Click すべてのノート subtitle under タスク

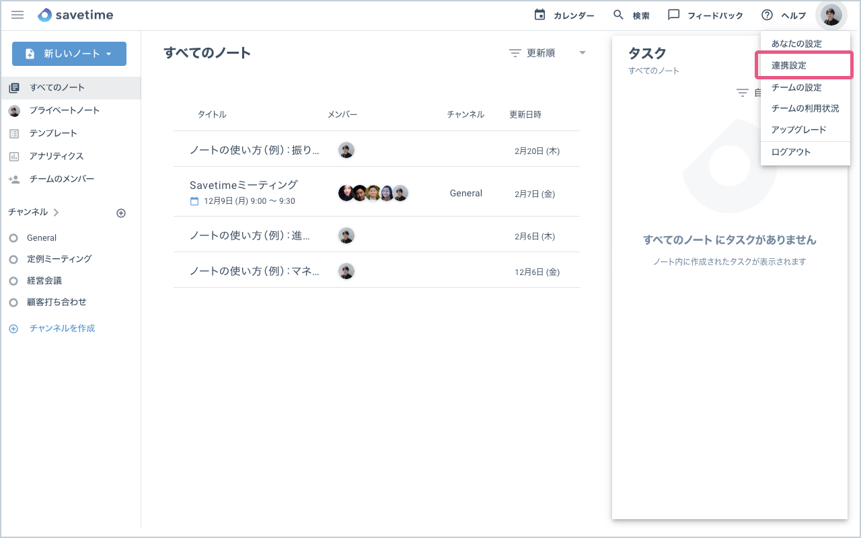[654, 71]
